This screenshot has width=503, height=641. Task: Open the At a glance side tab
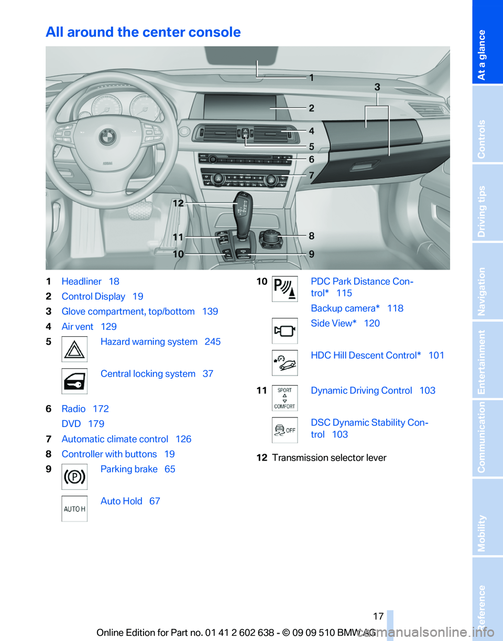487,42
